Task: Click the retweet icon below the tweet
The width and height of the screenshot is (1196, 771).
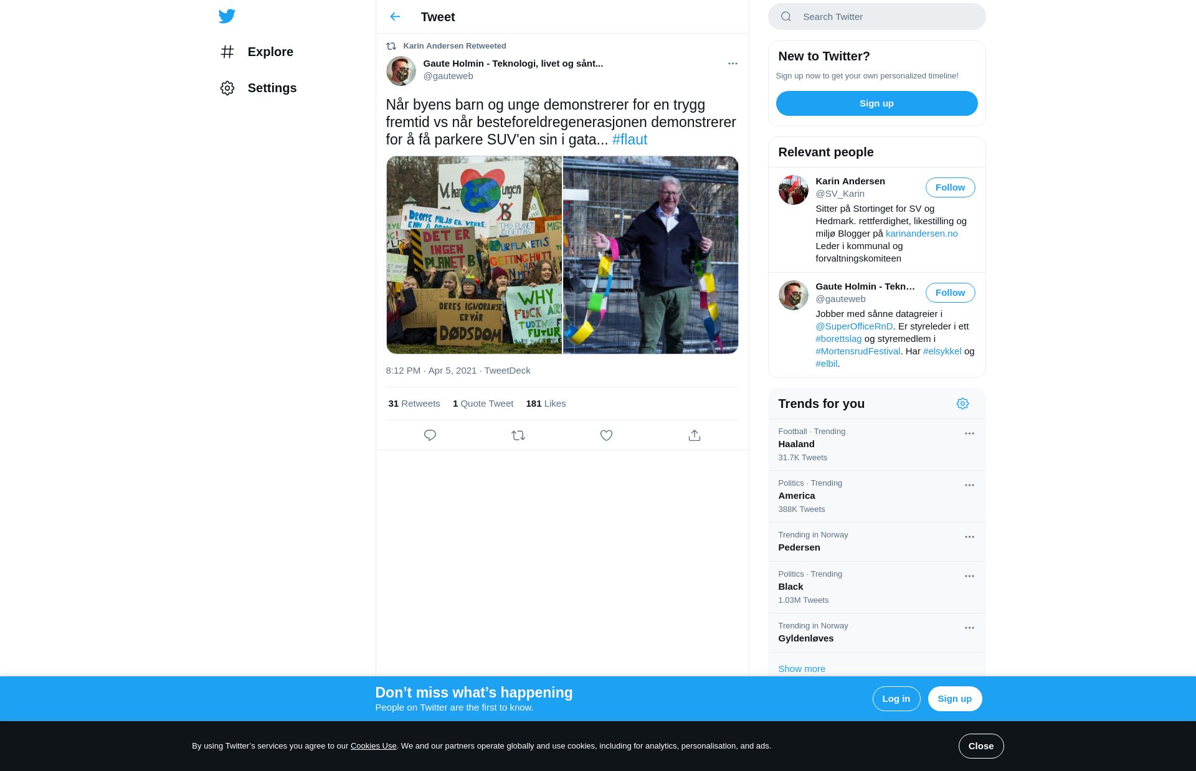Action: coord(518,435)
